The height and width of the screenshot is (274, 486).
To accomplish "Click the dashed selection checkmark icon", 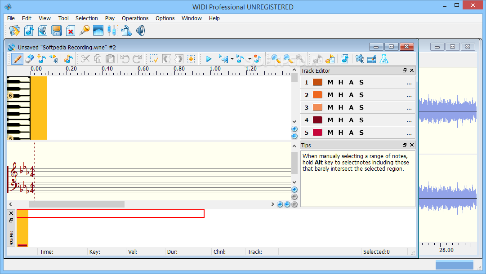I will (x=154, y=59).
